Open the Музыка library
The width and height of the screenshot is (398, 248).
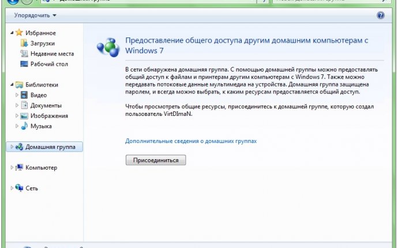pyautogui.click(x=41, y=126)
